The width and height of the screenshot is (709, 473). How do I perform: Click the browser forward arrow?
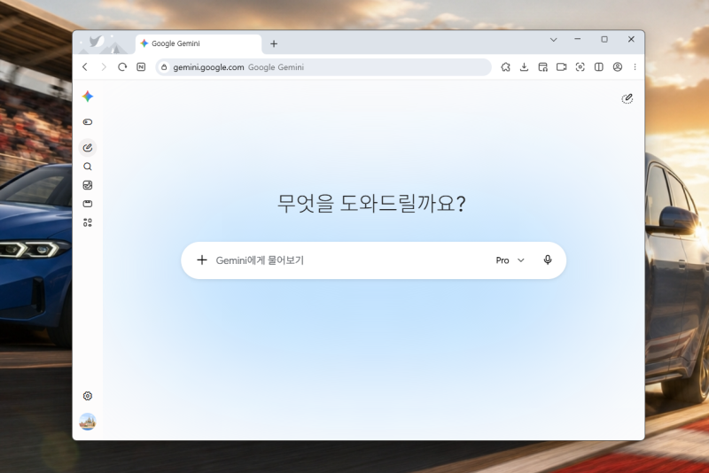point(104,66)
